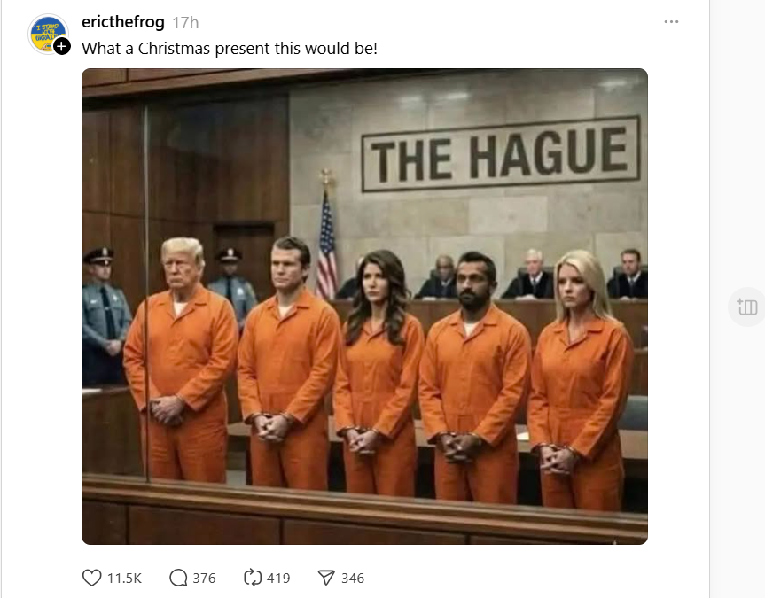The image size is (765, 598).
Task: Click the Christmas present caption text
Action: pyautogui.click(x=230, y=49)
